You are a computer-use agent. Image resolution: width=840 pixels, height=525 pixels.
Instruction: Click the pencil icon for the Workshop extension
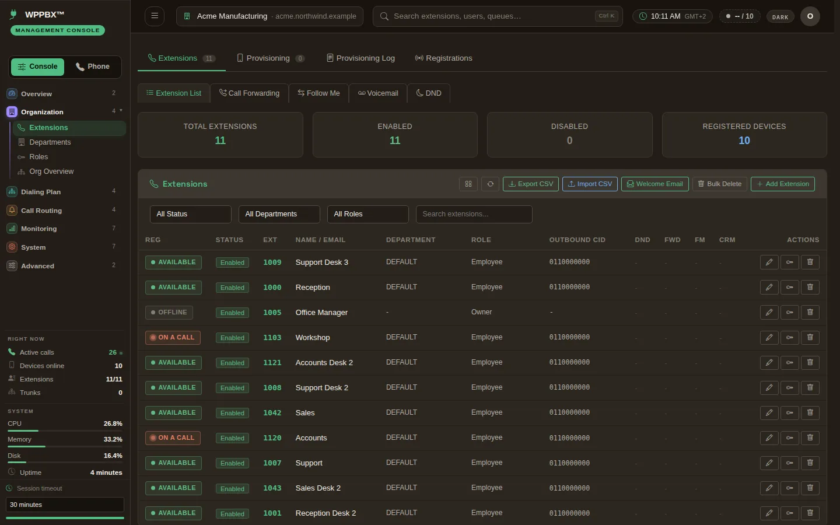pos(769,338)
